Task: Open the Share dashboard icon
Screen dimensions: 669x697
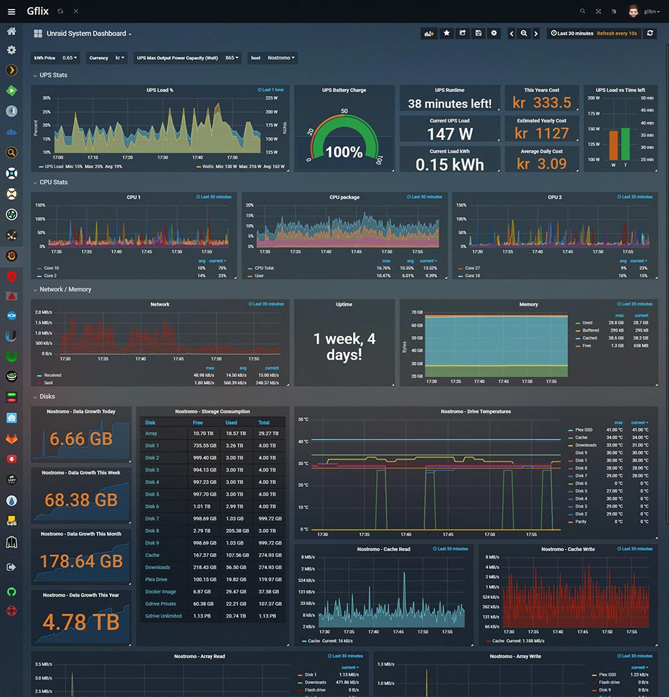Action: point(462,33)
